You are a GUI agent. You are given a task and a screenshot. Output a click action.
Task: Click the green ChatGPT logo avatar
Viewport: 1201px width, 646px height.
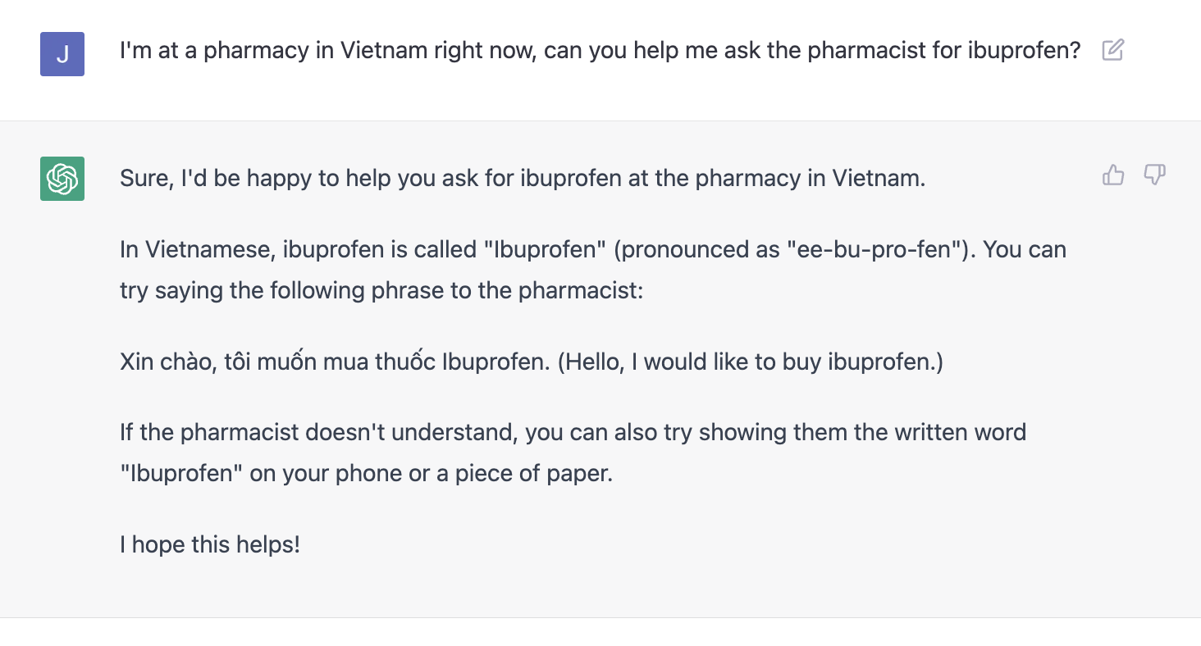point(62,178)
